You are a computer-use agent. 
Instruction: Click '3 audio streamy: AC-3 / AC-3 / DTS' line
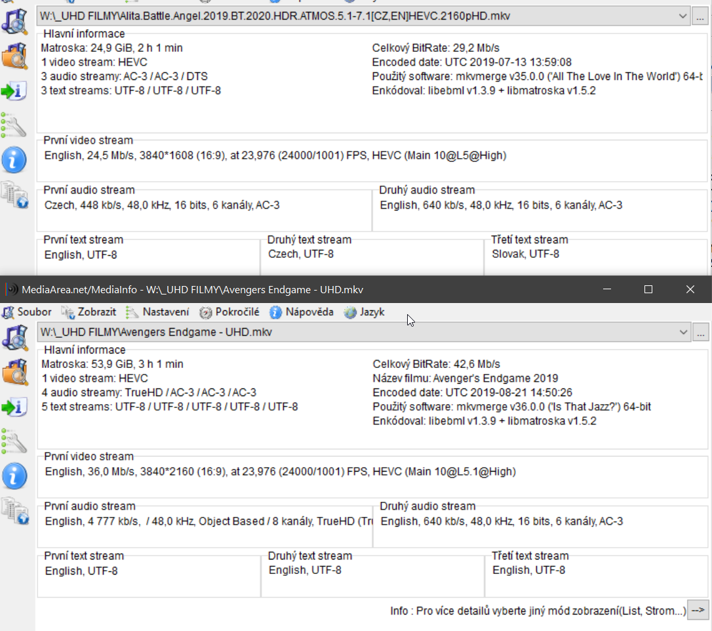click(x=125, y=76)
